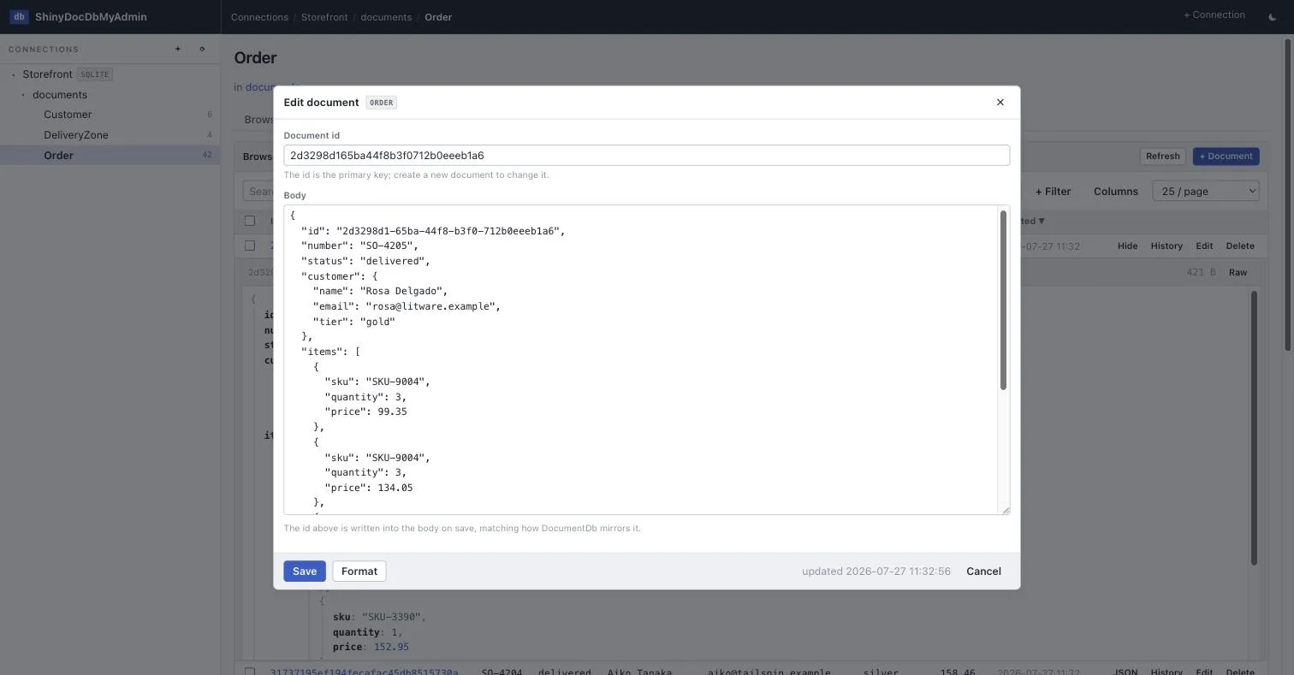Click the Document id field
The height and width of the screenshot is (675, 1294).
click(646, 155)
